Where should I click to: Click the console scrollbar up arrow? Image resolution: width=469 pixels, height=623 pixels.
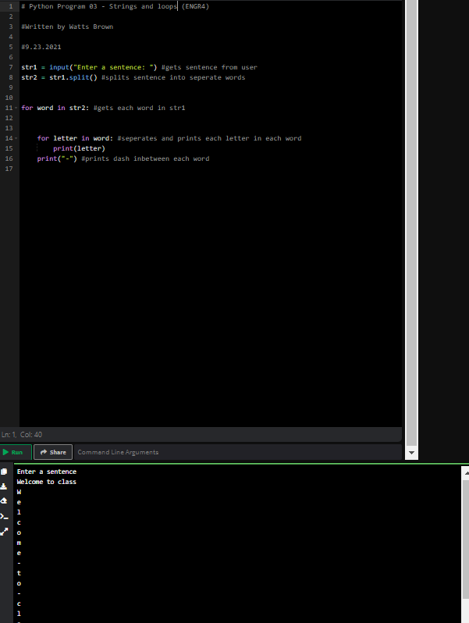point(466,473)
